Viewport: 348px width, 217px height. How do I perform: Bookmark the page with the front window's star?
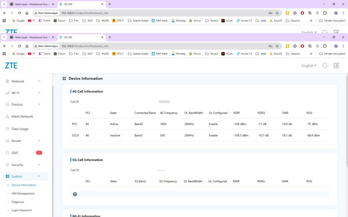click(x=277, y=46)
